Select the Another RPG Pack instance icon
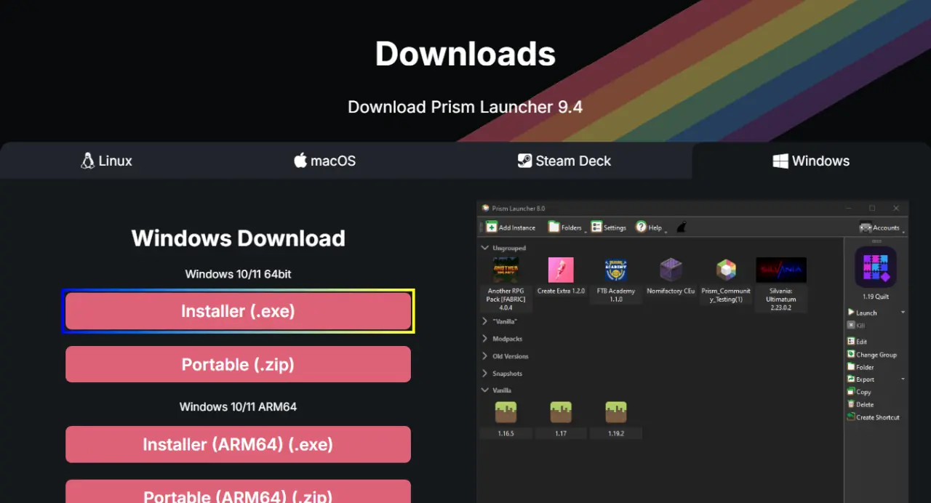Viewport: 931px width, 503px height. click(x=506, y=270)
